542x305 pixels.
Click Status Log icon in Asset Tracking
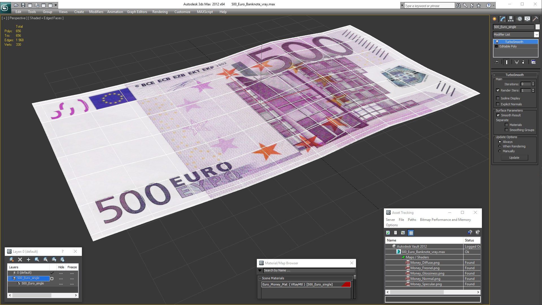[x=395, y=233]
